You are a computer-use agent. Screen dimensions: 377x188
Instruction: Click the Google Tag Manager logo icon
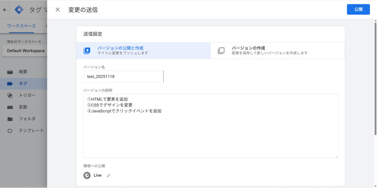[19, 10]
